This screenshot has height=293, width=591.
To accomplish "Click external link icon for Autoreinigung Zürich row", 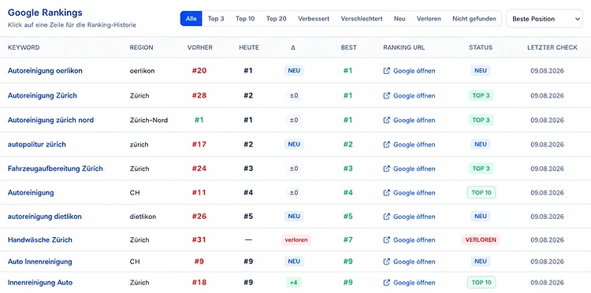I will click(x=386, y=95).
